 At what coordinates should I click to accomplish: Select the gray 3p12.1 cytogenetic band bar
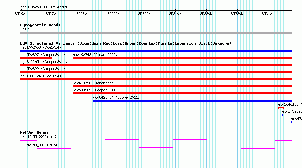(156, 33)
